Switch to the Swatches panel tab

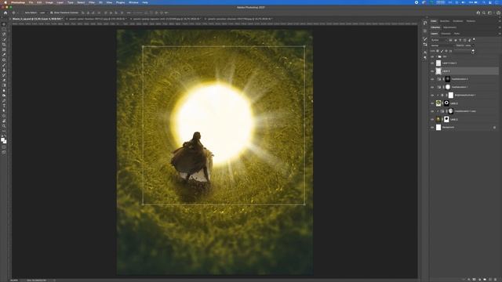(445, 21)
